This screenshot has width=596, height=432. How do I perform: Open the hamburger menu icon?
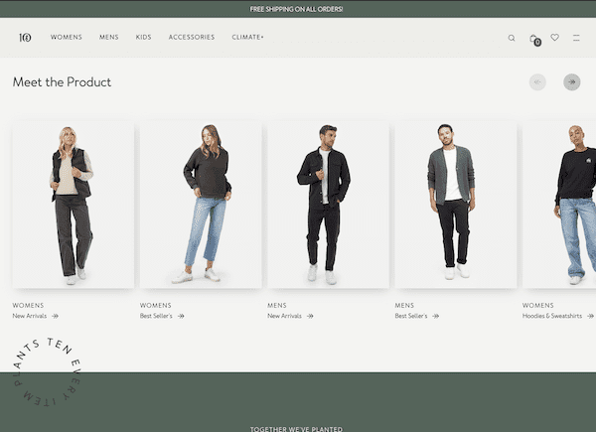click(x=576, y=38)
